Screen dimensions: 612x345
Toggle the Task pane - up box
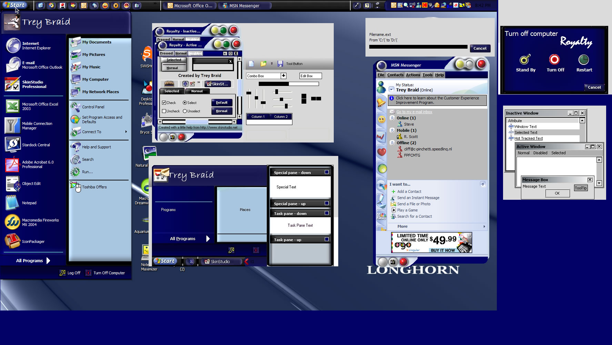tap(327, 239)
